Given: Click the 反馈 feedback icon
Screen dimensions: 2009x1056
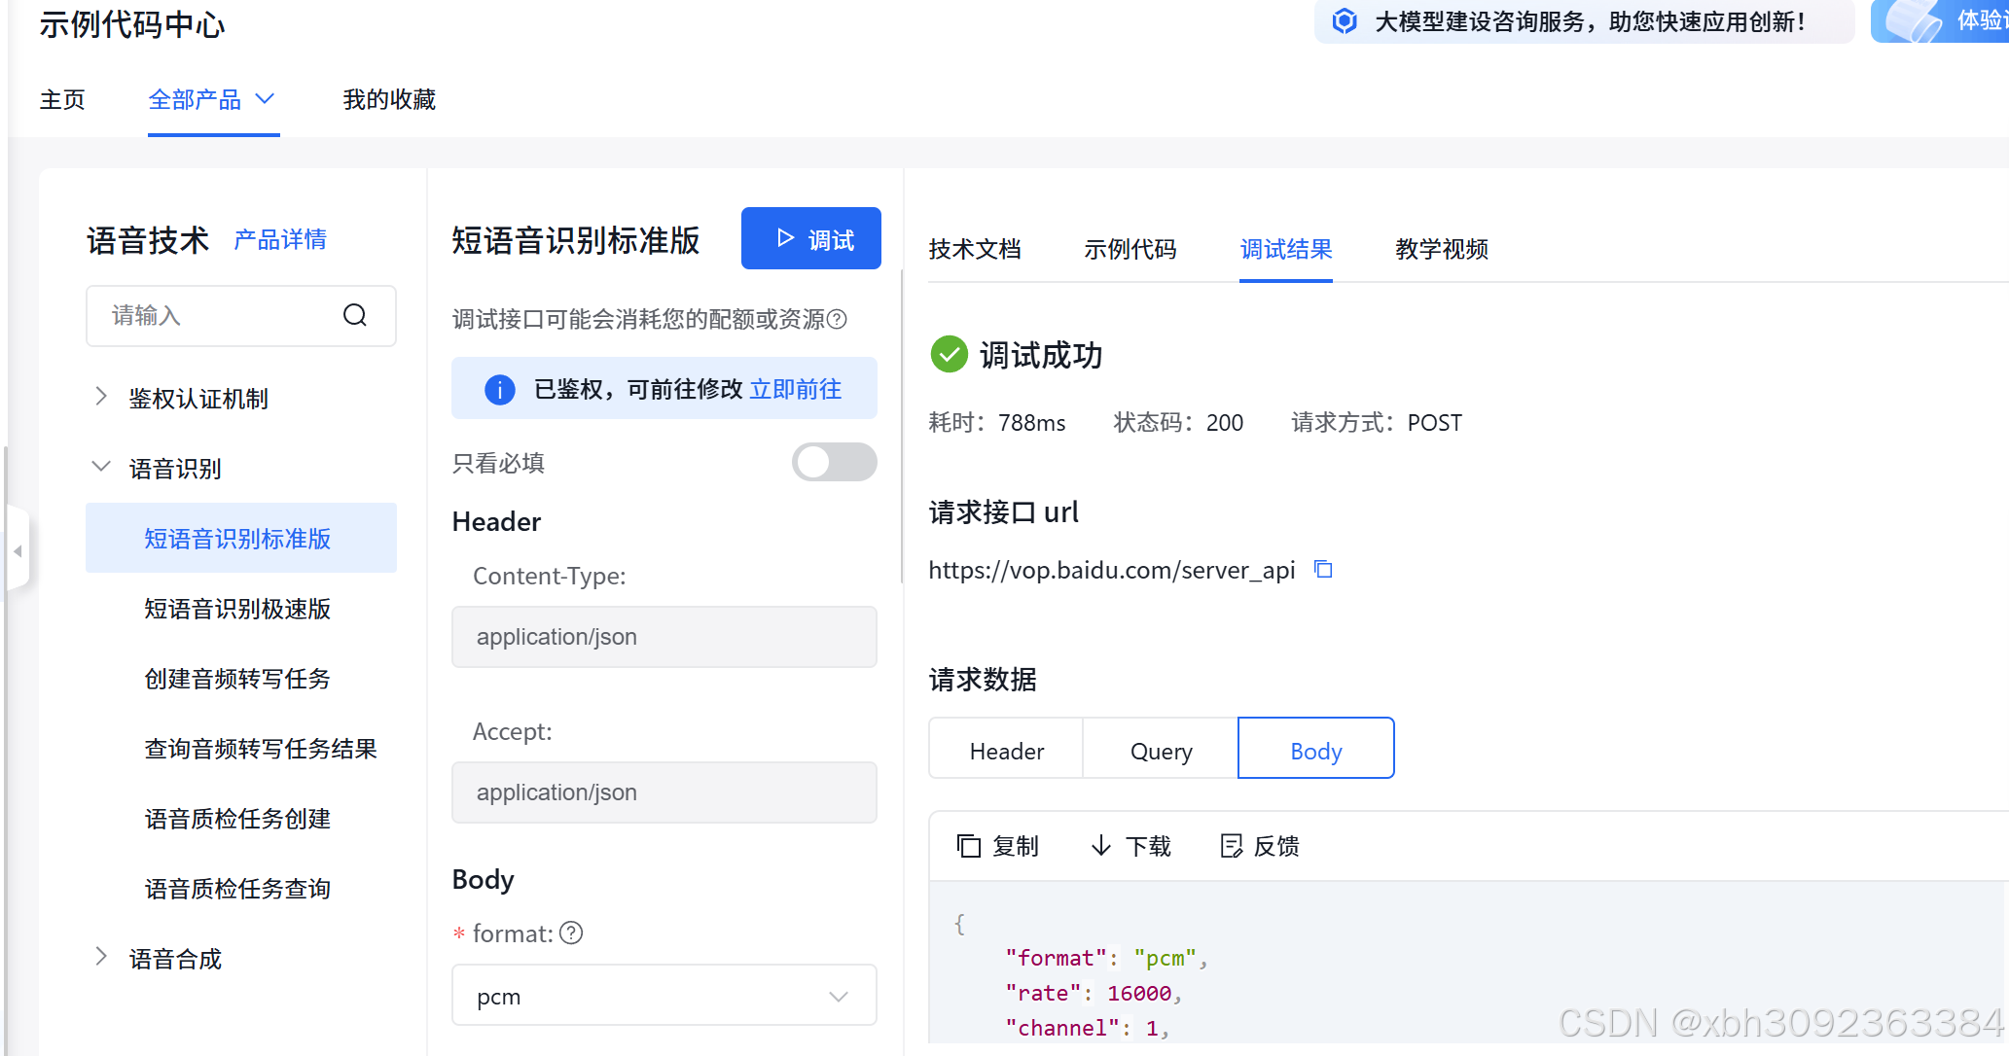Looking at the screenshot, I should point(1231,846).
